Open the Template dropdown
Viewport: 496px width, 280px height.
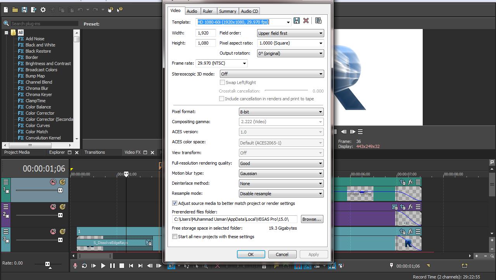pos(288,22)
